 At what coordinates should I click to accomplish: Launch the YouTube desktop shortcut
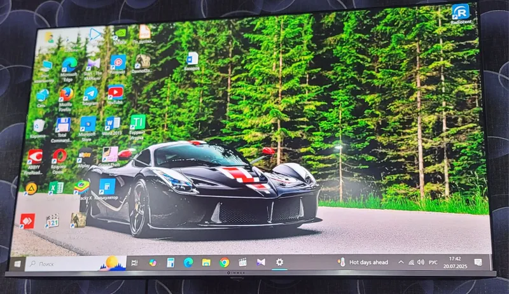click(115, 92)
